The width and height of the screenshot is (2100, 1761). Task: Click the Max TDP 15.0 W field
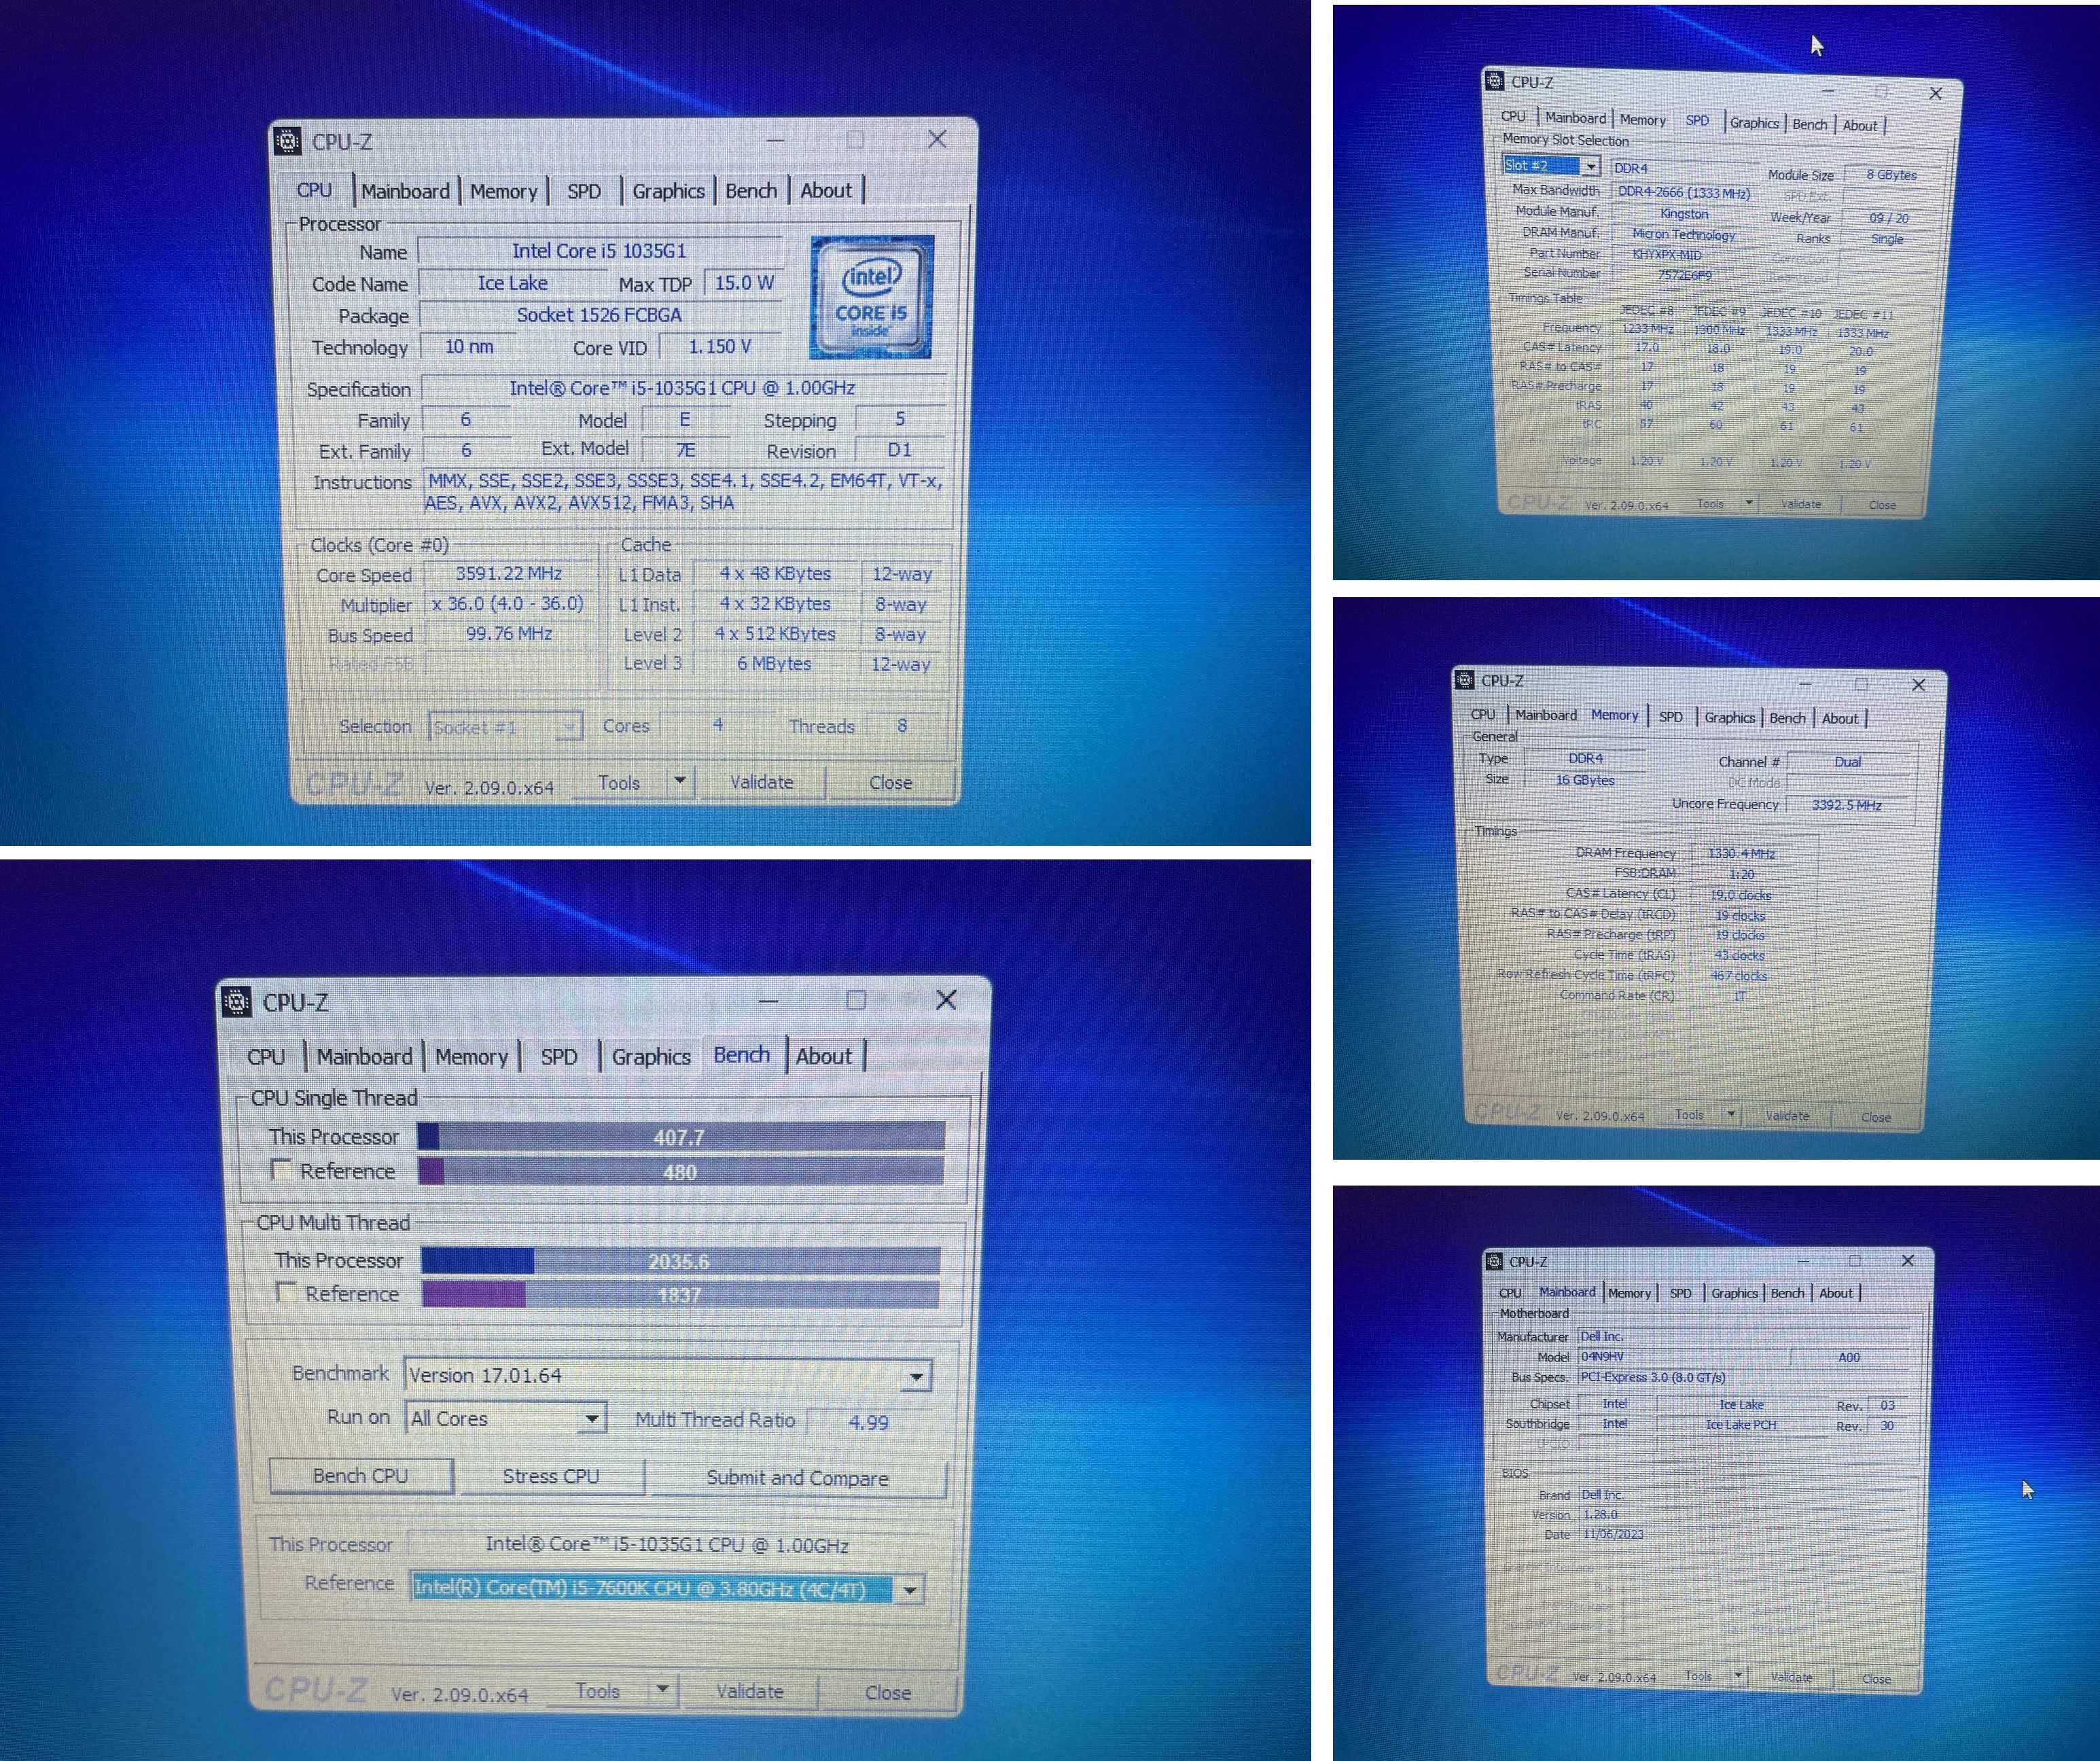click(x=744, y=283)
